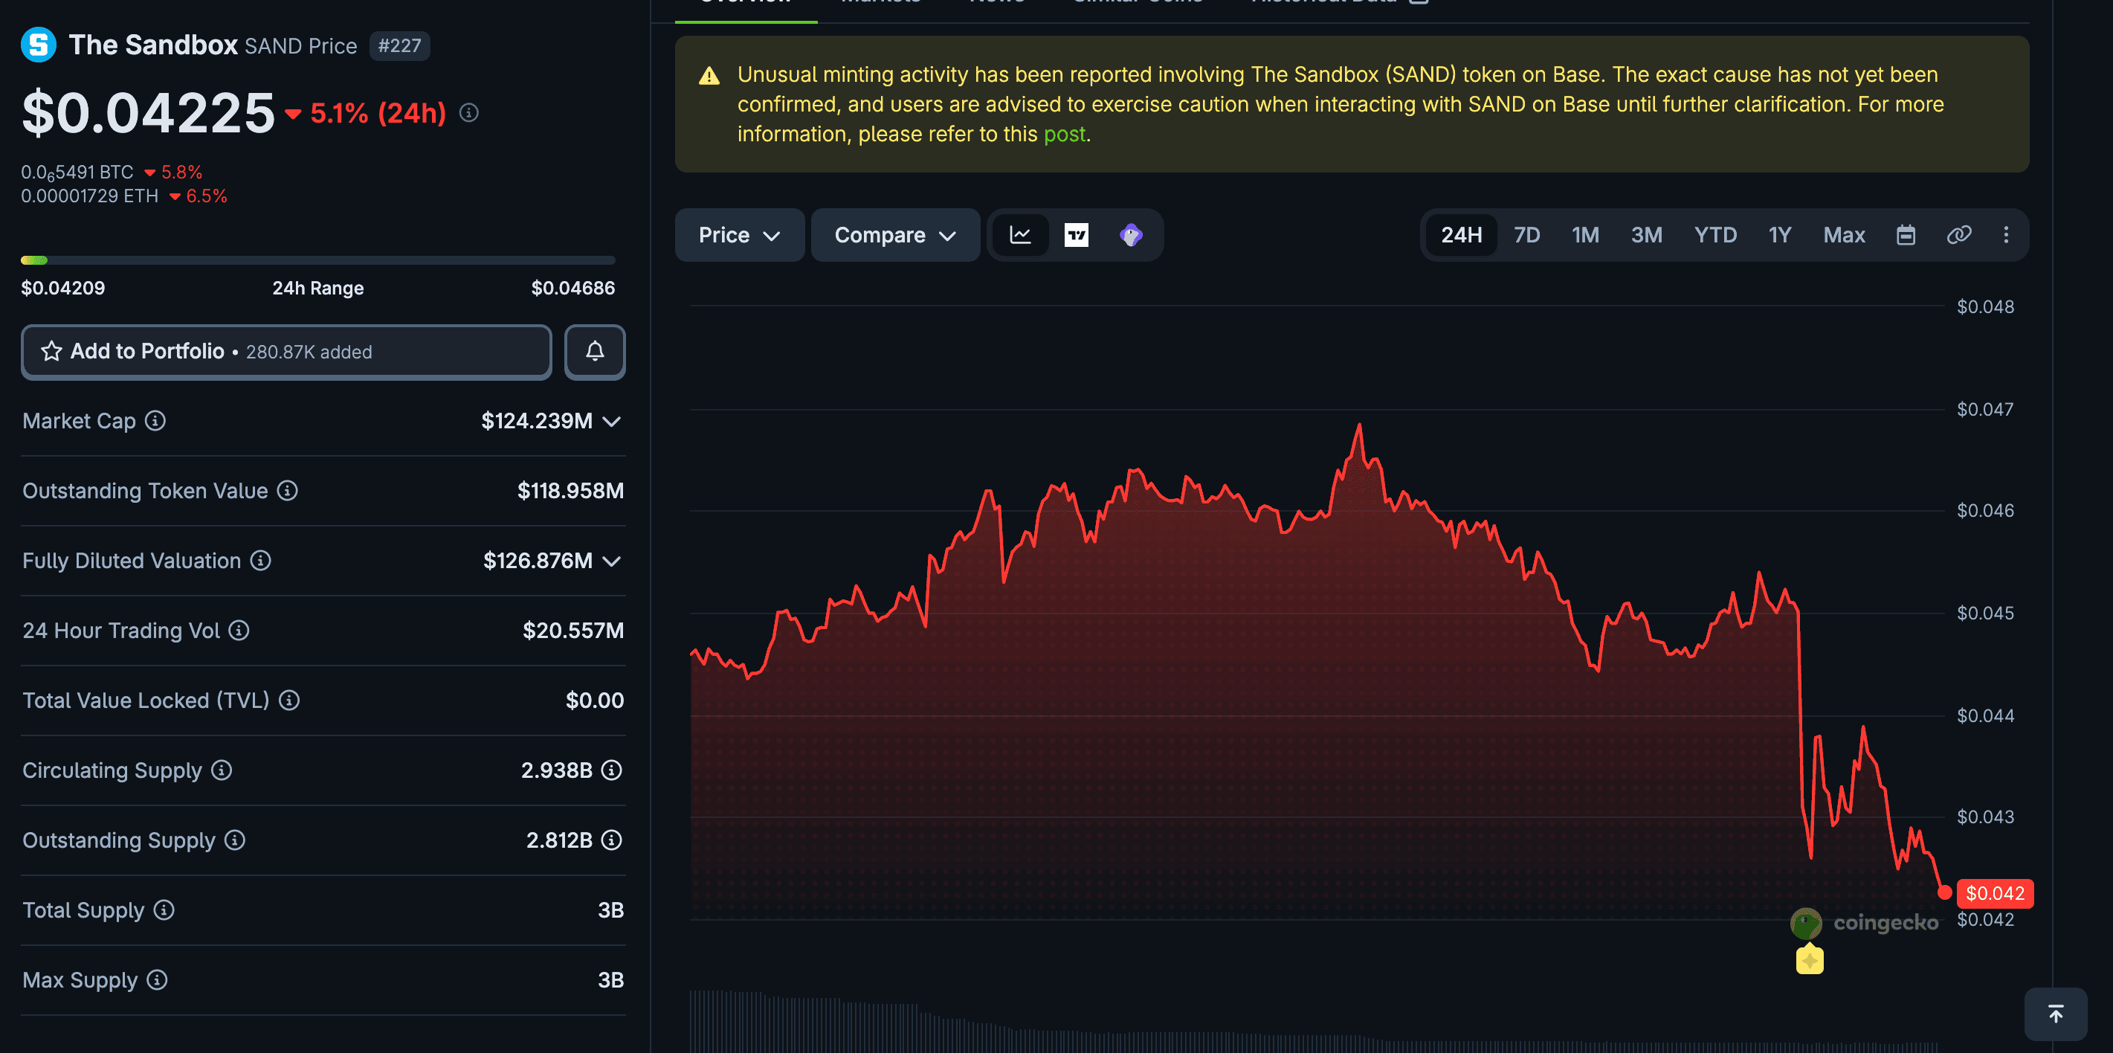The width and height of the screenshot is (2113, 1053).
Task: Click the yellow sparkle marker on chart
Action: click(1810, 959)
